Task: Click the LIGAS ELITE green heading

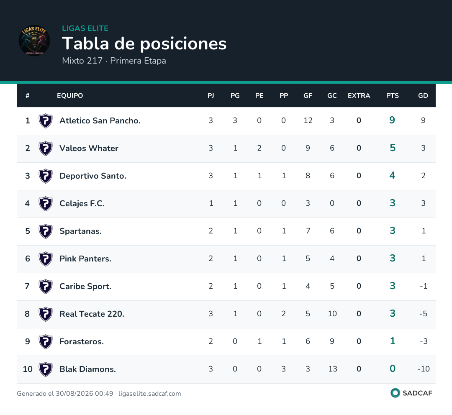Action: click(85, 28)
